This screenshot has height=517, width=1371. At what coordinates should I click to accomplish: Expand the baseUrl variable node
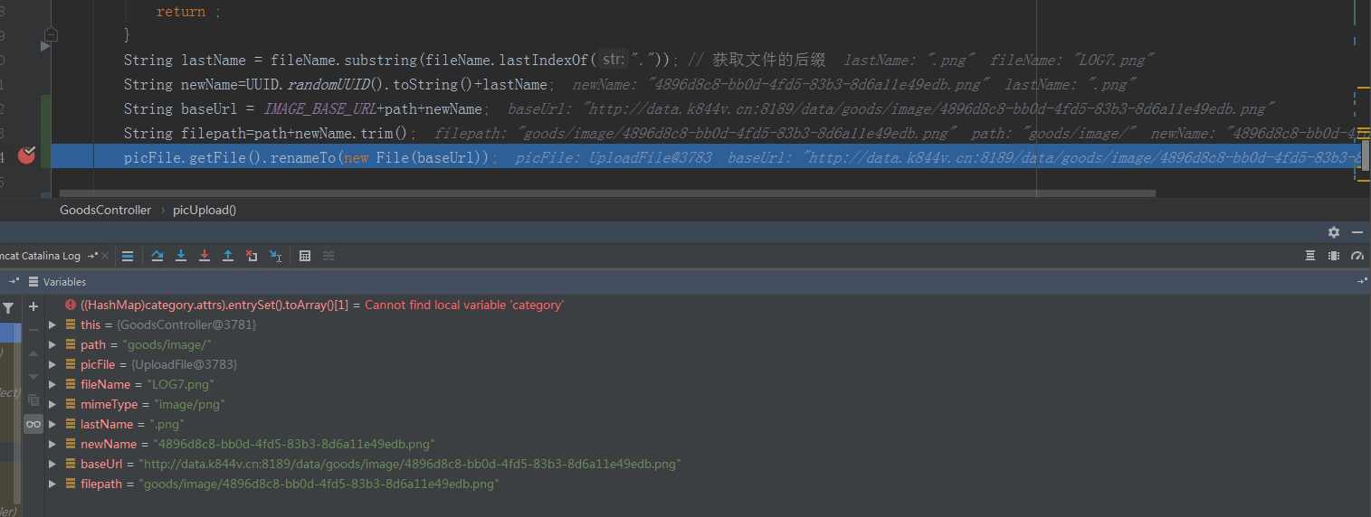point(52,464)
